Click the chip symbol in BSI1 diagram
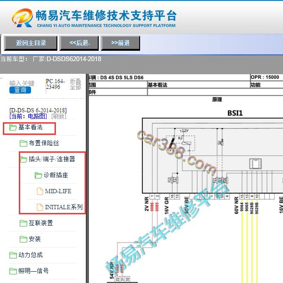This screenshot has height=283, width=283. (x=255, y=164)
